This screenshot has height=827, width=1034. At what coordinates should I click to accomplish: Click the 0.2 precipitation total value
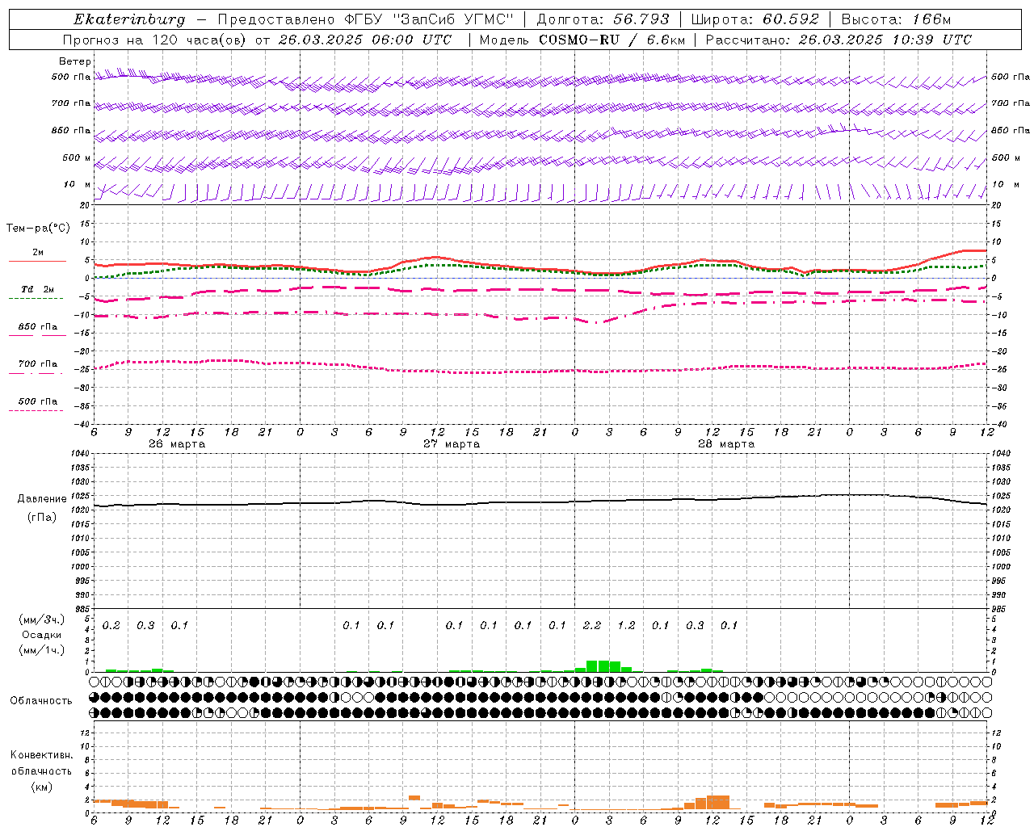click(x=111, y=625)
